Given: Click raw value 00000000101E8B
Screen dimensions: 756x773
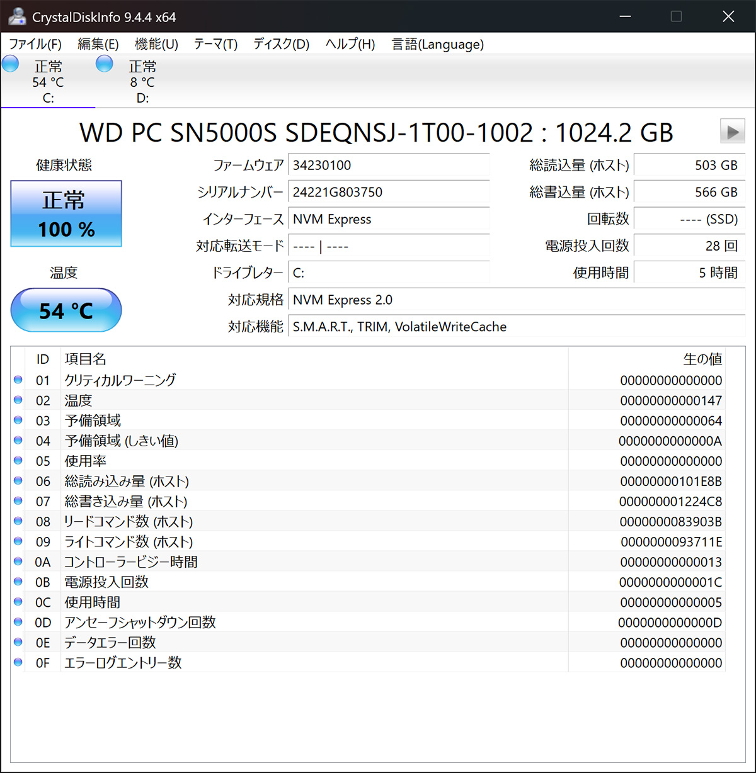Looking at the screenshot, I should [x=671, y=481].
